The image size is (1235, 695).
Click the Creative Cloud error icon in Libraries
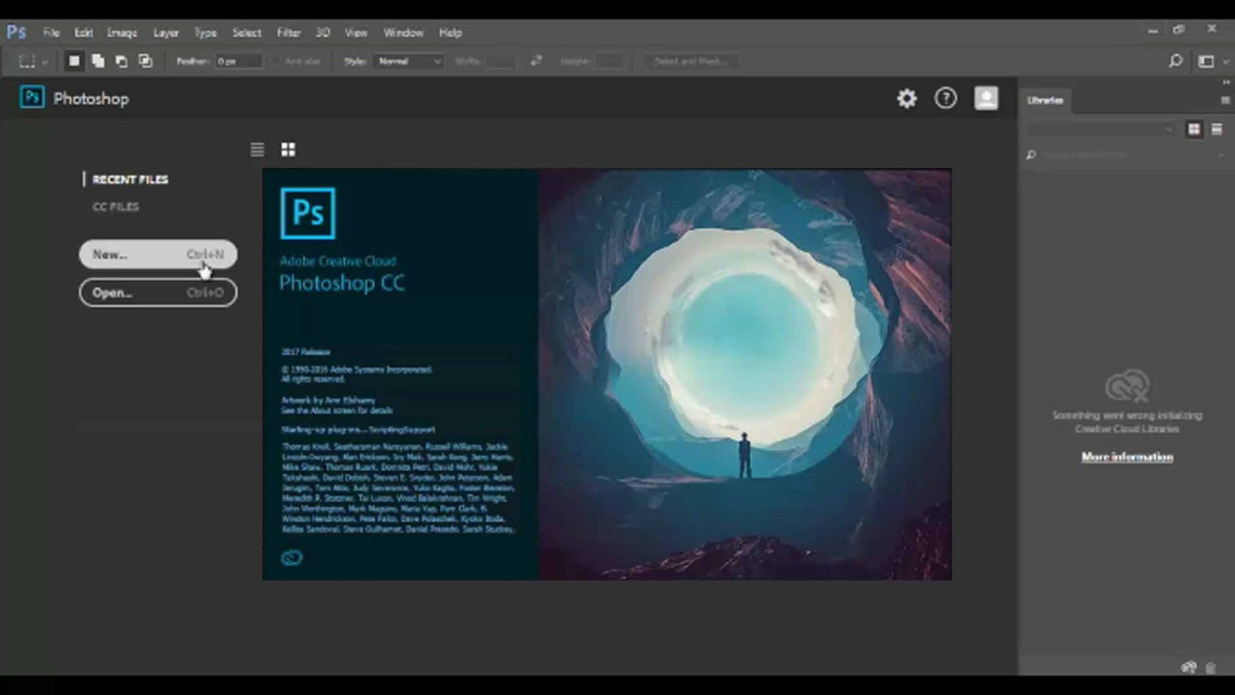(x=1127, y=385)
